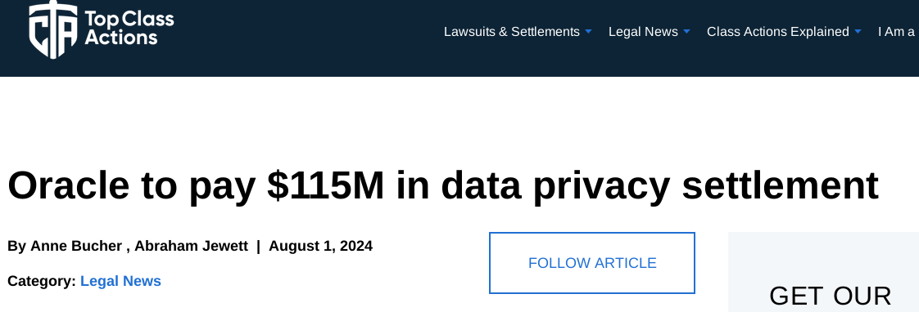Click the gray sidebar newsletter panel

tap(823, 272)
